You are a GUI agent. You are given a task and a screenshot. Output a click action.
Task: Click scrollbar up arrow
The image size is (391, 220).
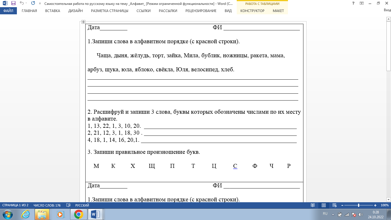tap(388, 19)
